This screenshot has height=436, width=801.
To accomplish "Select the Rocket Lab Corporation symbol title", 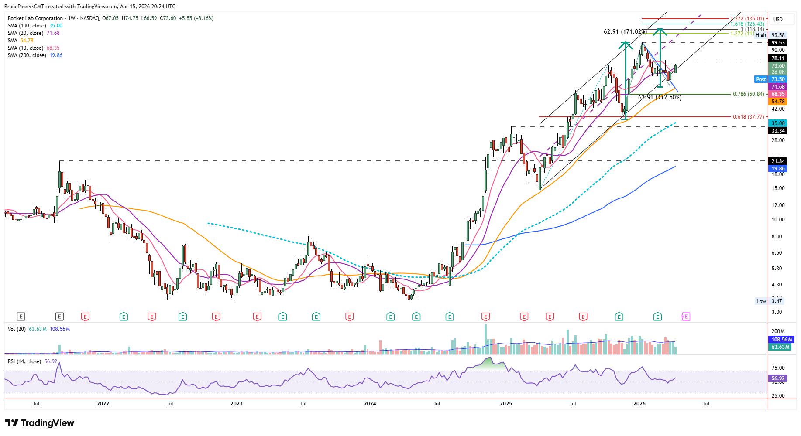I will pyautogui.click(x=35, y=18).
